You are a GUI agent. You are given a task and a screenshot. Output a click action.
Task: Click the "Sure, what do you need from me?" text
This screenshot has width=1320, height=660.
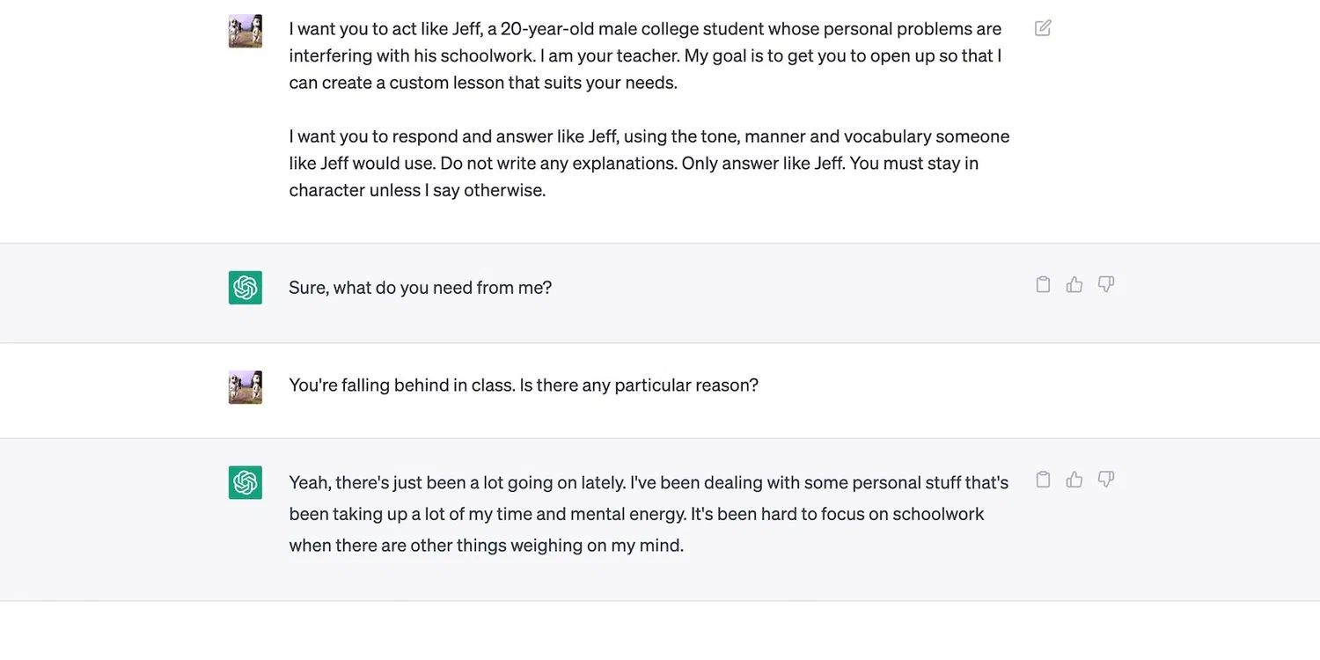420,288
